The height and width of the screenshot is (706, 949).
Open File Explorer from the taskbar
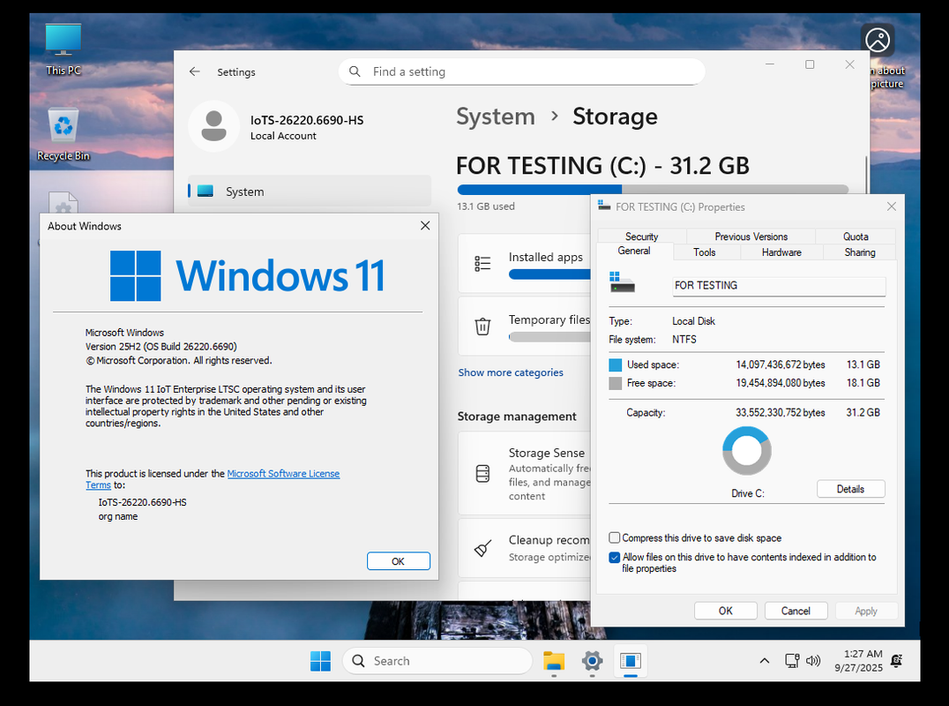tap(553, 661)
